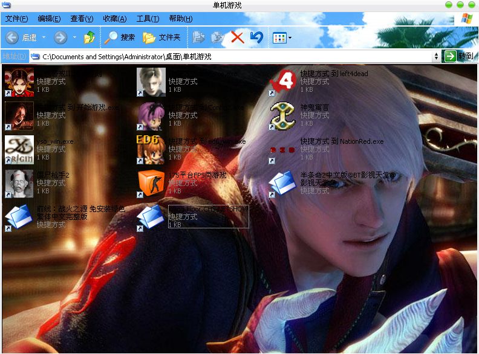Click the Copy To toolbar icon

click(x=218, y=37)
